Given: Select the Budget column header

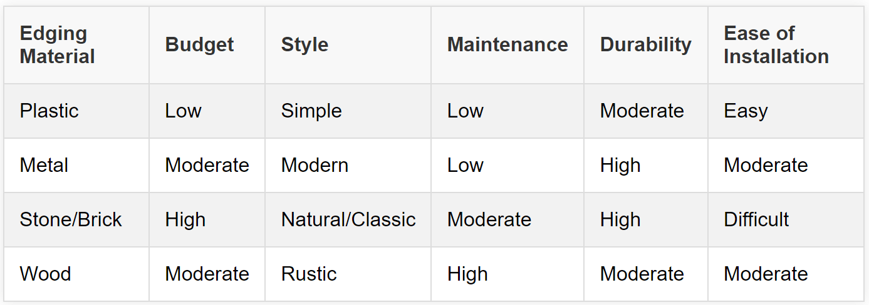Looking at the screenshot, I should [199, 45].
